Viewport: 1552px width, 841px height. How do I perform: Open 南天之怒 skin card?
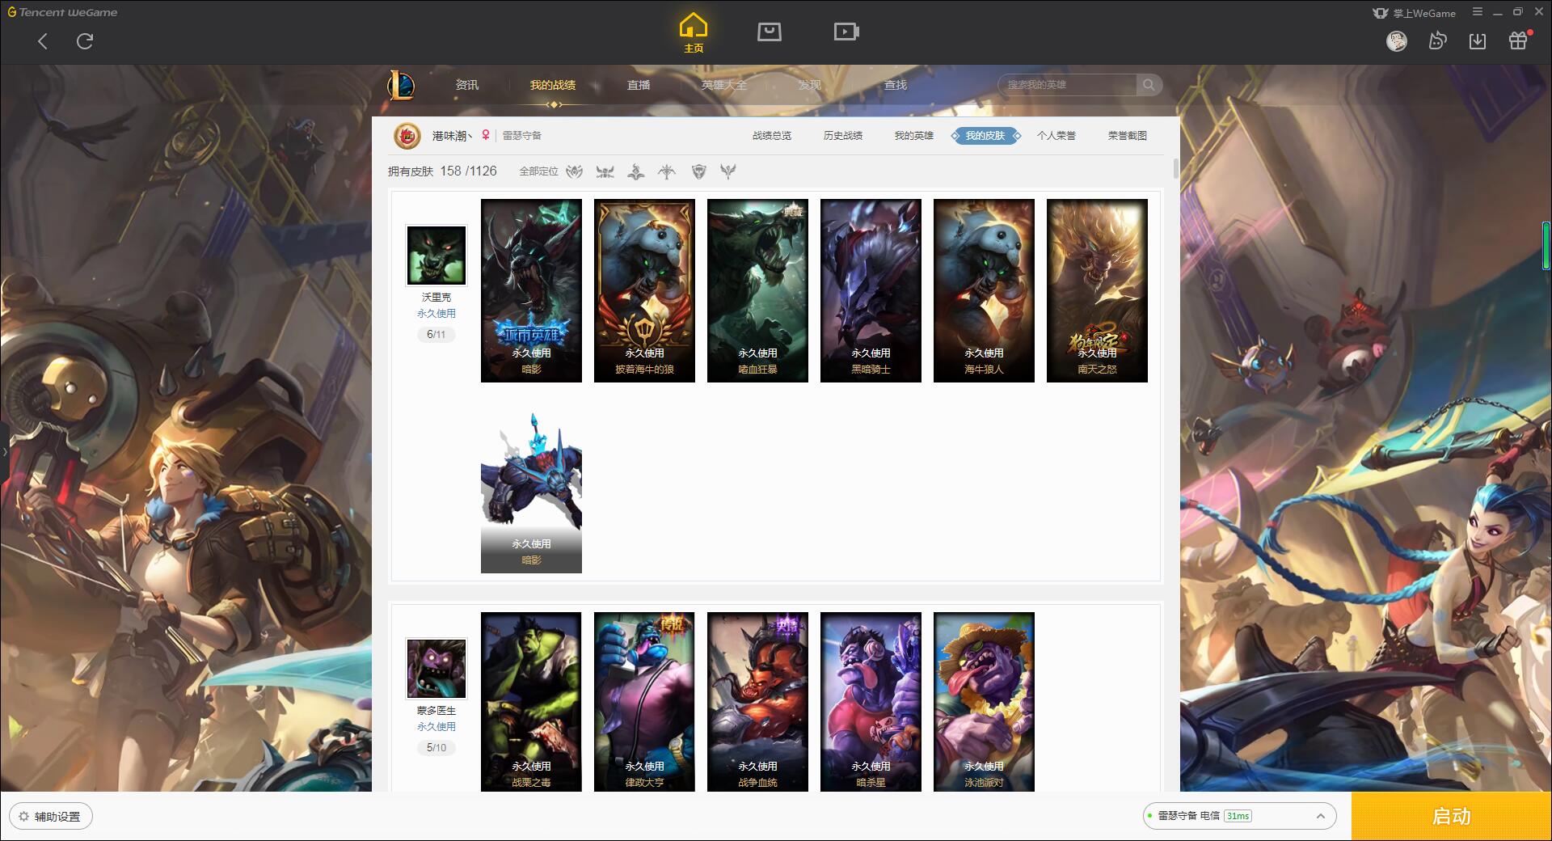tap(1097, 290)
